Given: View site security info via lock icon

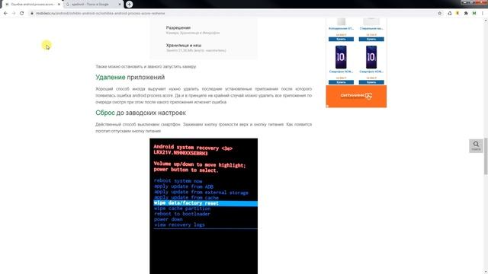Looking at the screenshot, I should point(32,14).
